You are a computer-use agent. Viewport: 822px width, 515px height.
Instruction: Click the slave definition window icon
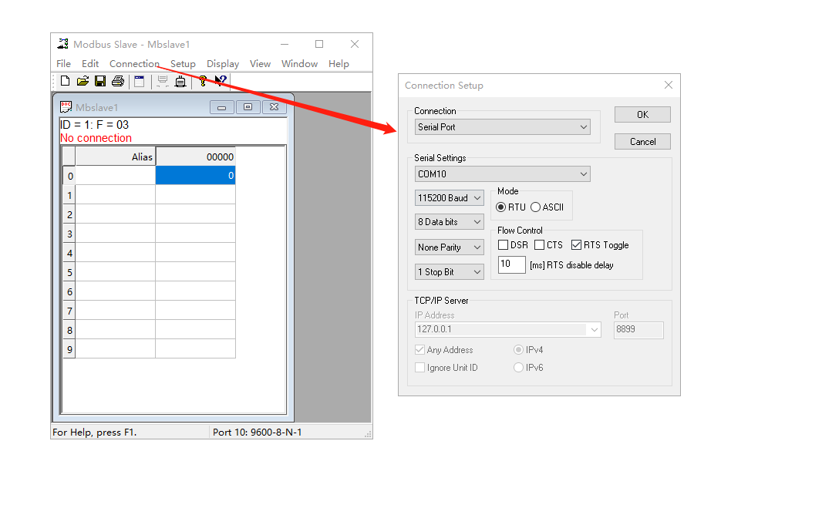[140, 81]
